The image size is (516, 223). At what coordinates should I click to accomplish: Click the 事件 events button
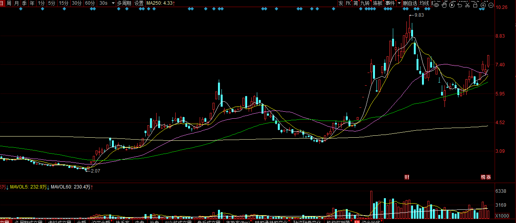(x=390, y=3)
